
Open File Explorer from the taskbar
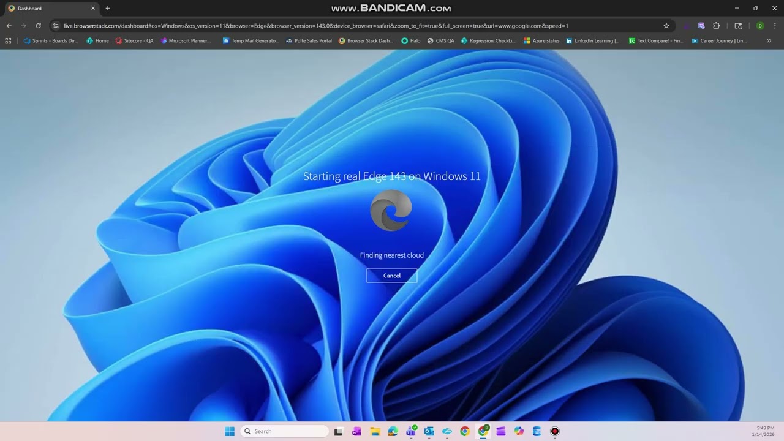[x=374, y=431]
